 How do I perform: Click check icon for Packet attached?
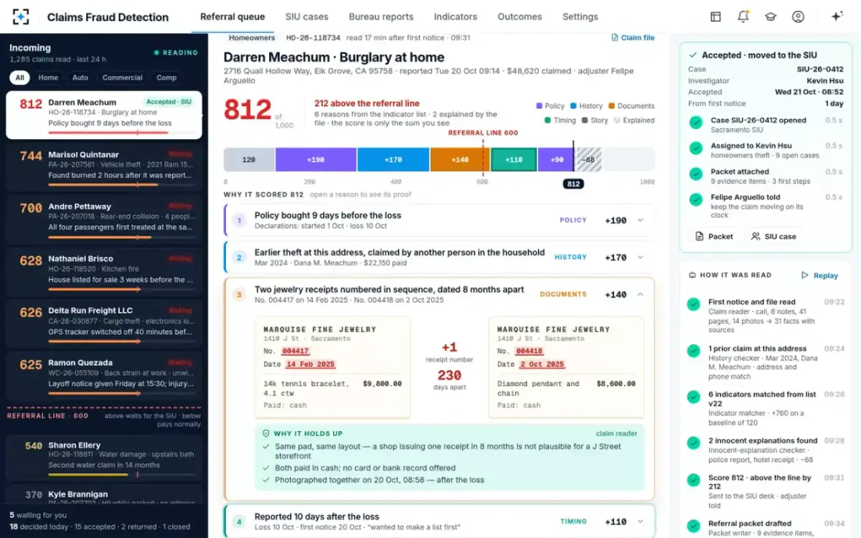[x=696, y=174]
